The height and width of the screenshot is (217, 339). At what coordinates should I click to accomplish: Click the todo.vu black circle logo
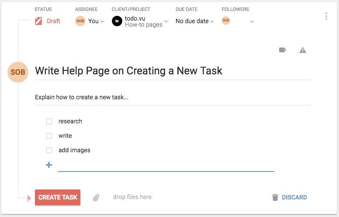(x=117, y=21)
